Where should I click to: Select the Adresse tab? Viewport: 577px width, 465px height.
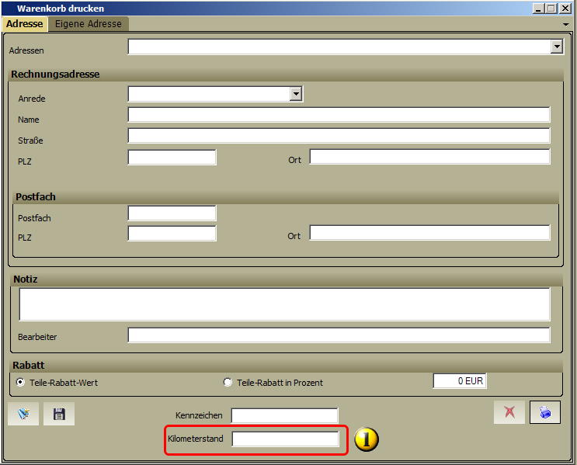point(25,24)
